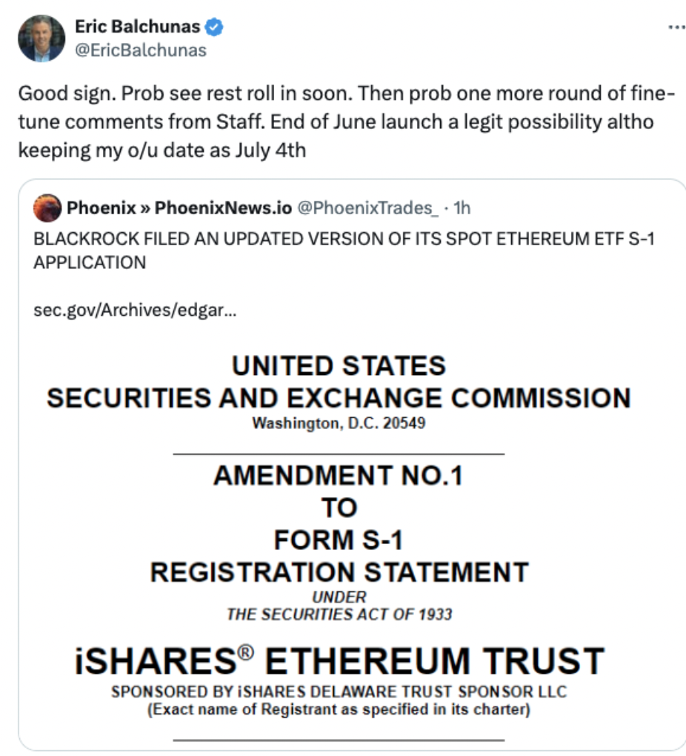
Task: Click the REGISTRATION STATEMENT line
Action: 339,572
